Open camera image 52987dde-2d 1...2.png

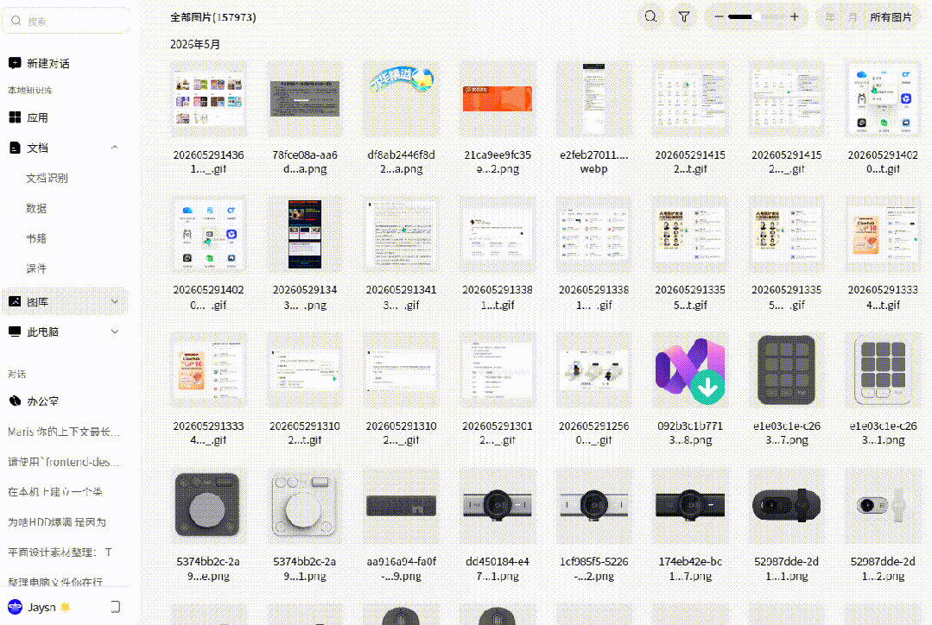click(x=883, y=505)
